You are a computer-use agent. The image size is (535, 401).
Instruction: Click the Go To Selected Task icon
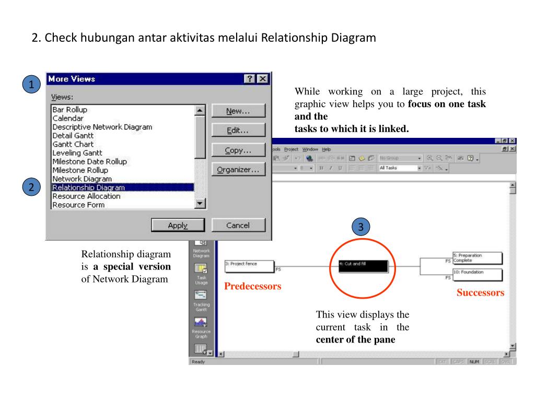tap(449, 158)
